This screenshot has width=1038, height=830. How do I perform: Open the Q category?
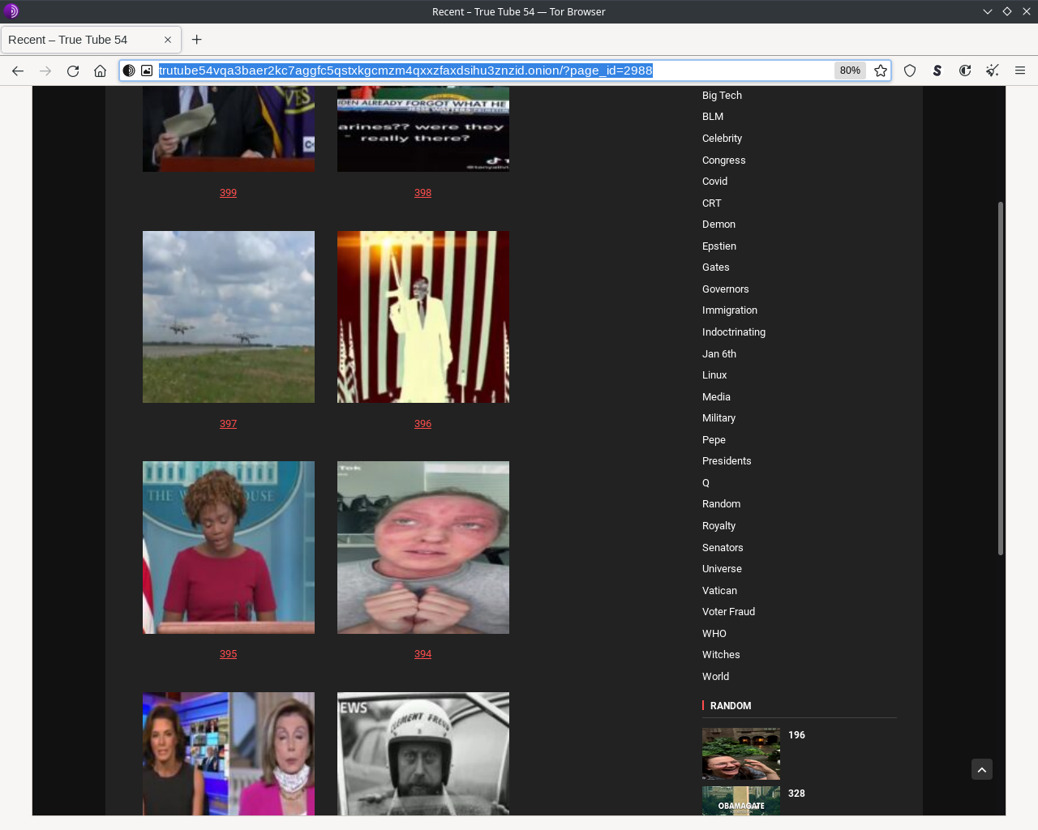tap(706, 483)
